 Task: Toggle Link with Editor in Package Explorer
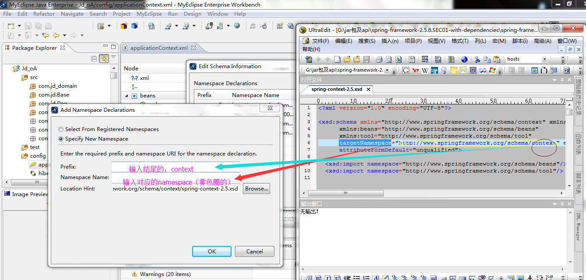click(x=104, y=59)
